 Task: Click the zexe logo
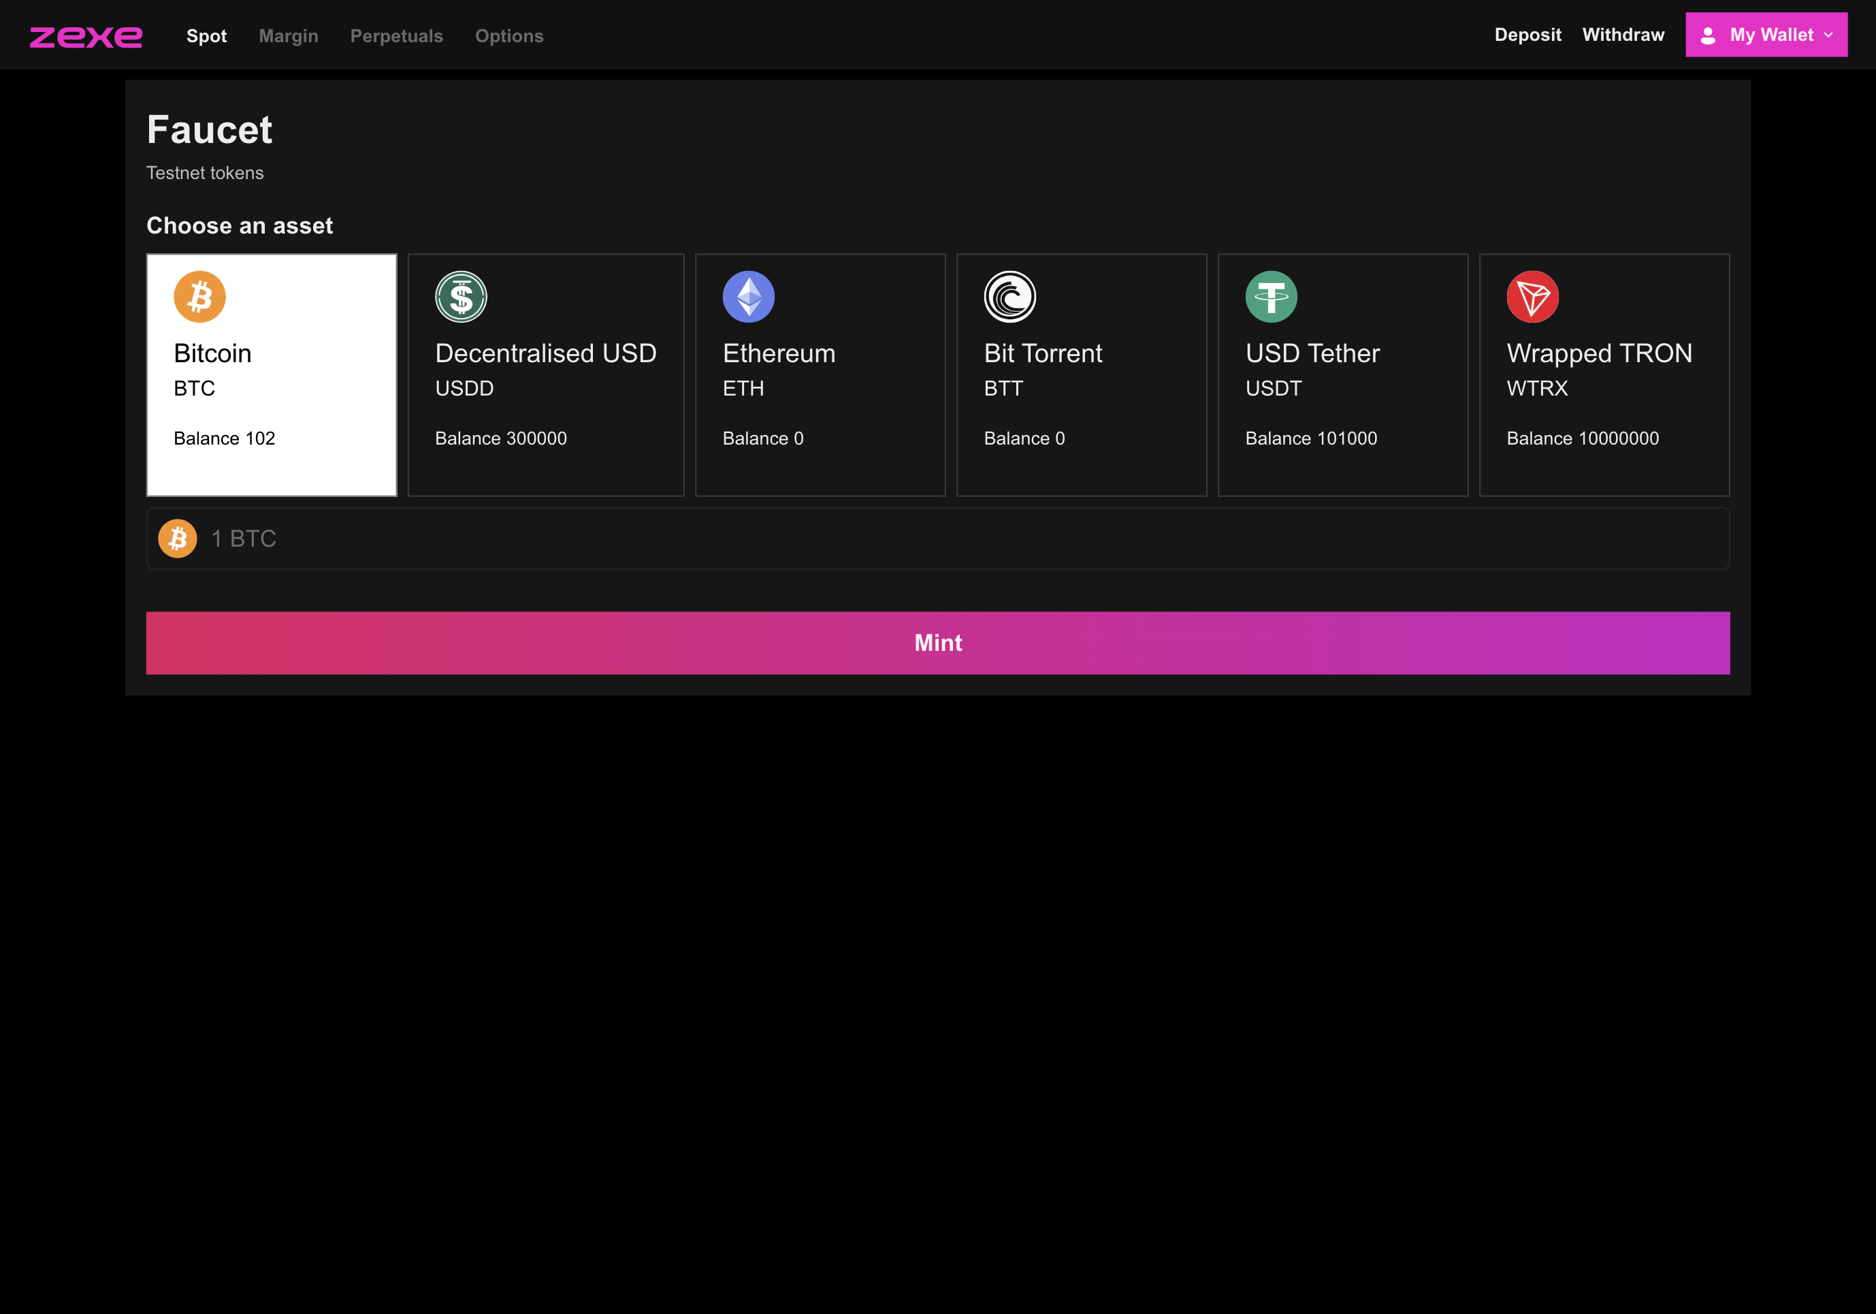[86, 36]
